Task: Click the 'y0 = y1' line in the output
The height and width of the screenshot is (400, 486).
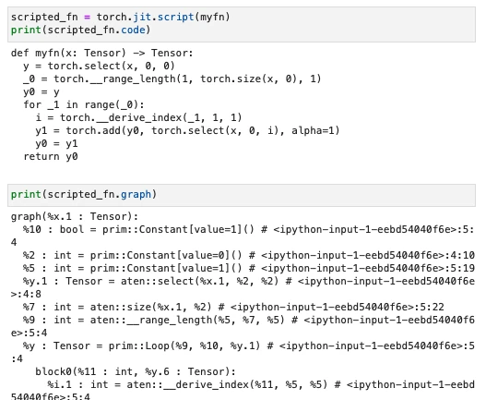Action: 57,144
